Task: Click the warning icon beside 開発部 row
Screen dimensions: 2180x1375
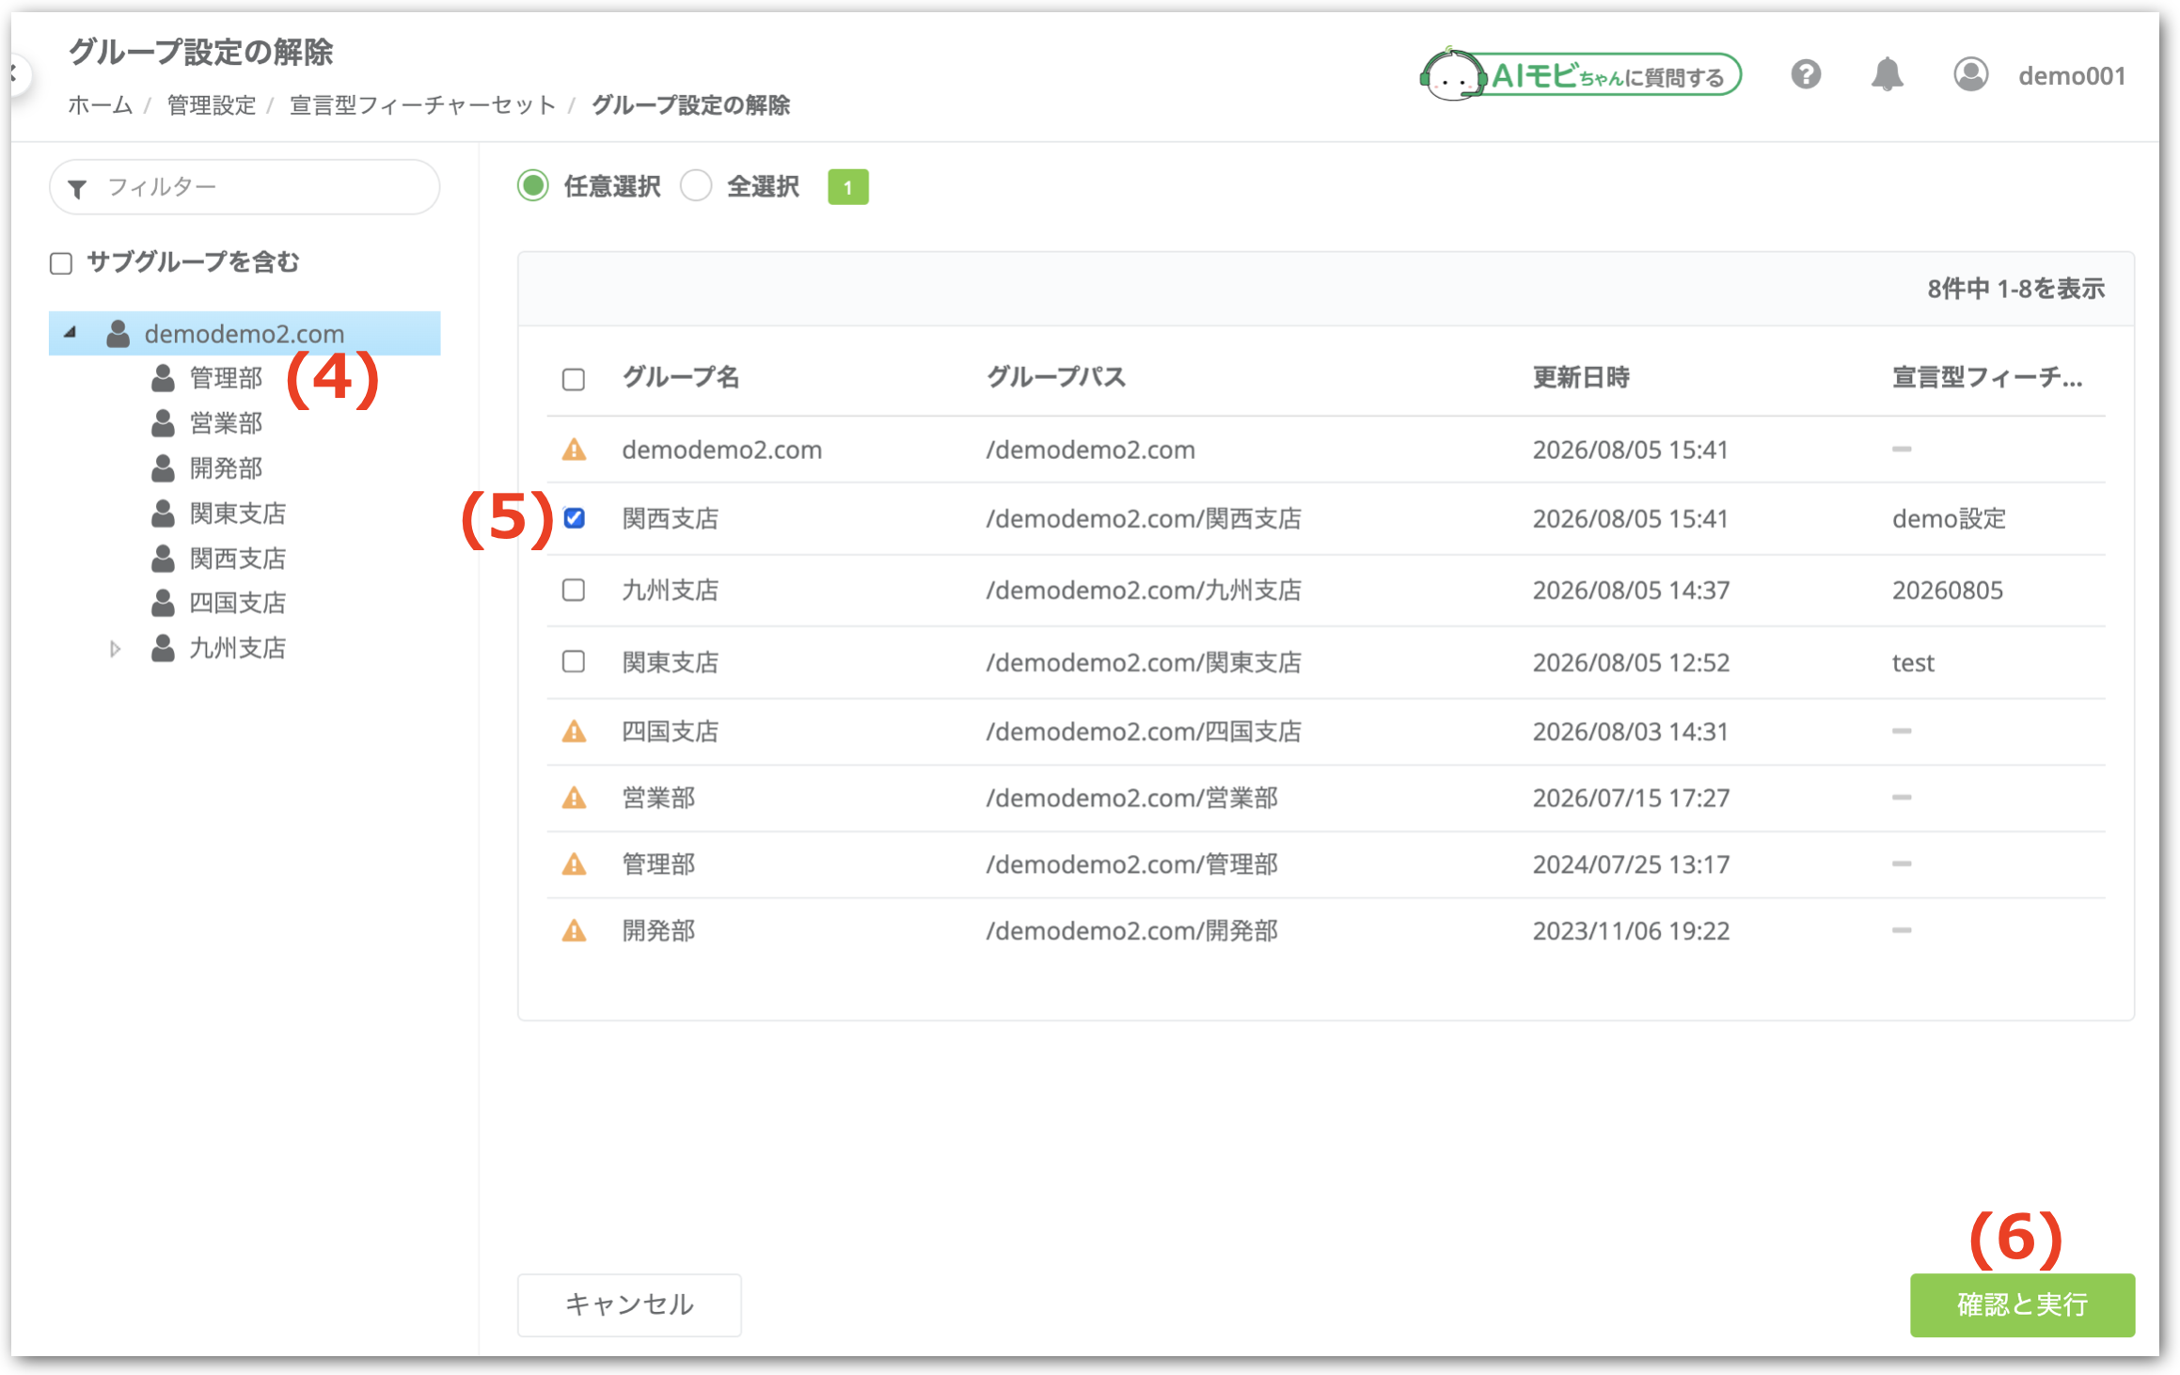Action: point(574,930)
